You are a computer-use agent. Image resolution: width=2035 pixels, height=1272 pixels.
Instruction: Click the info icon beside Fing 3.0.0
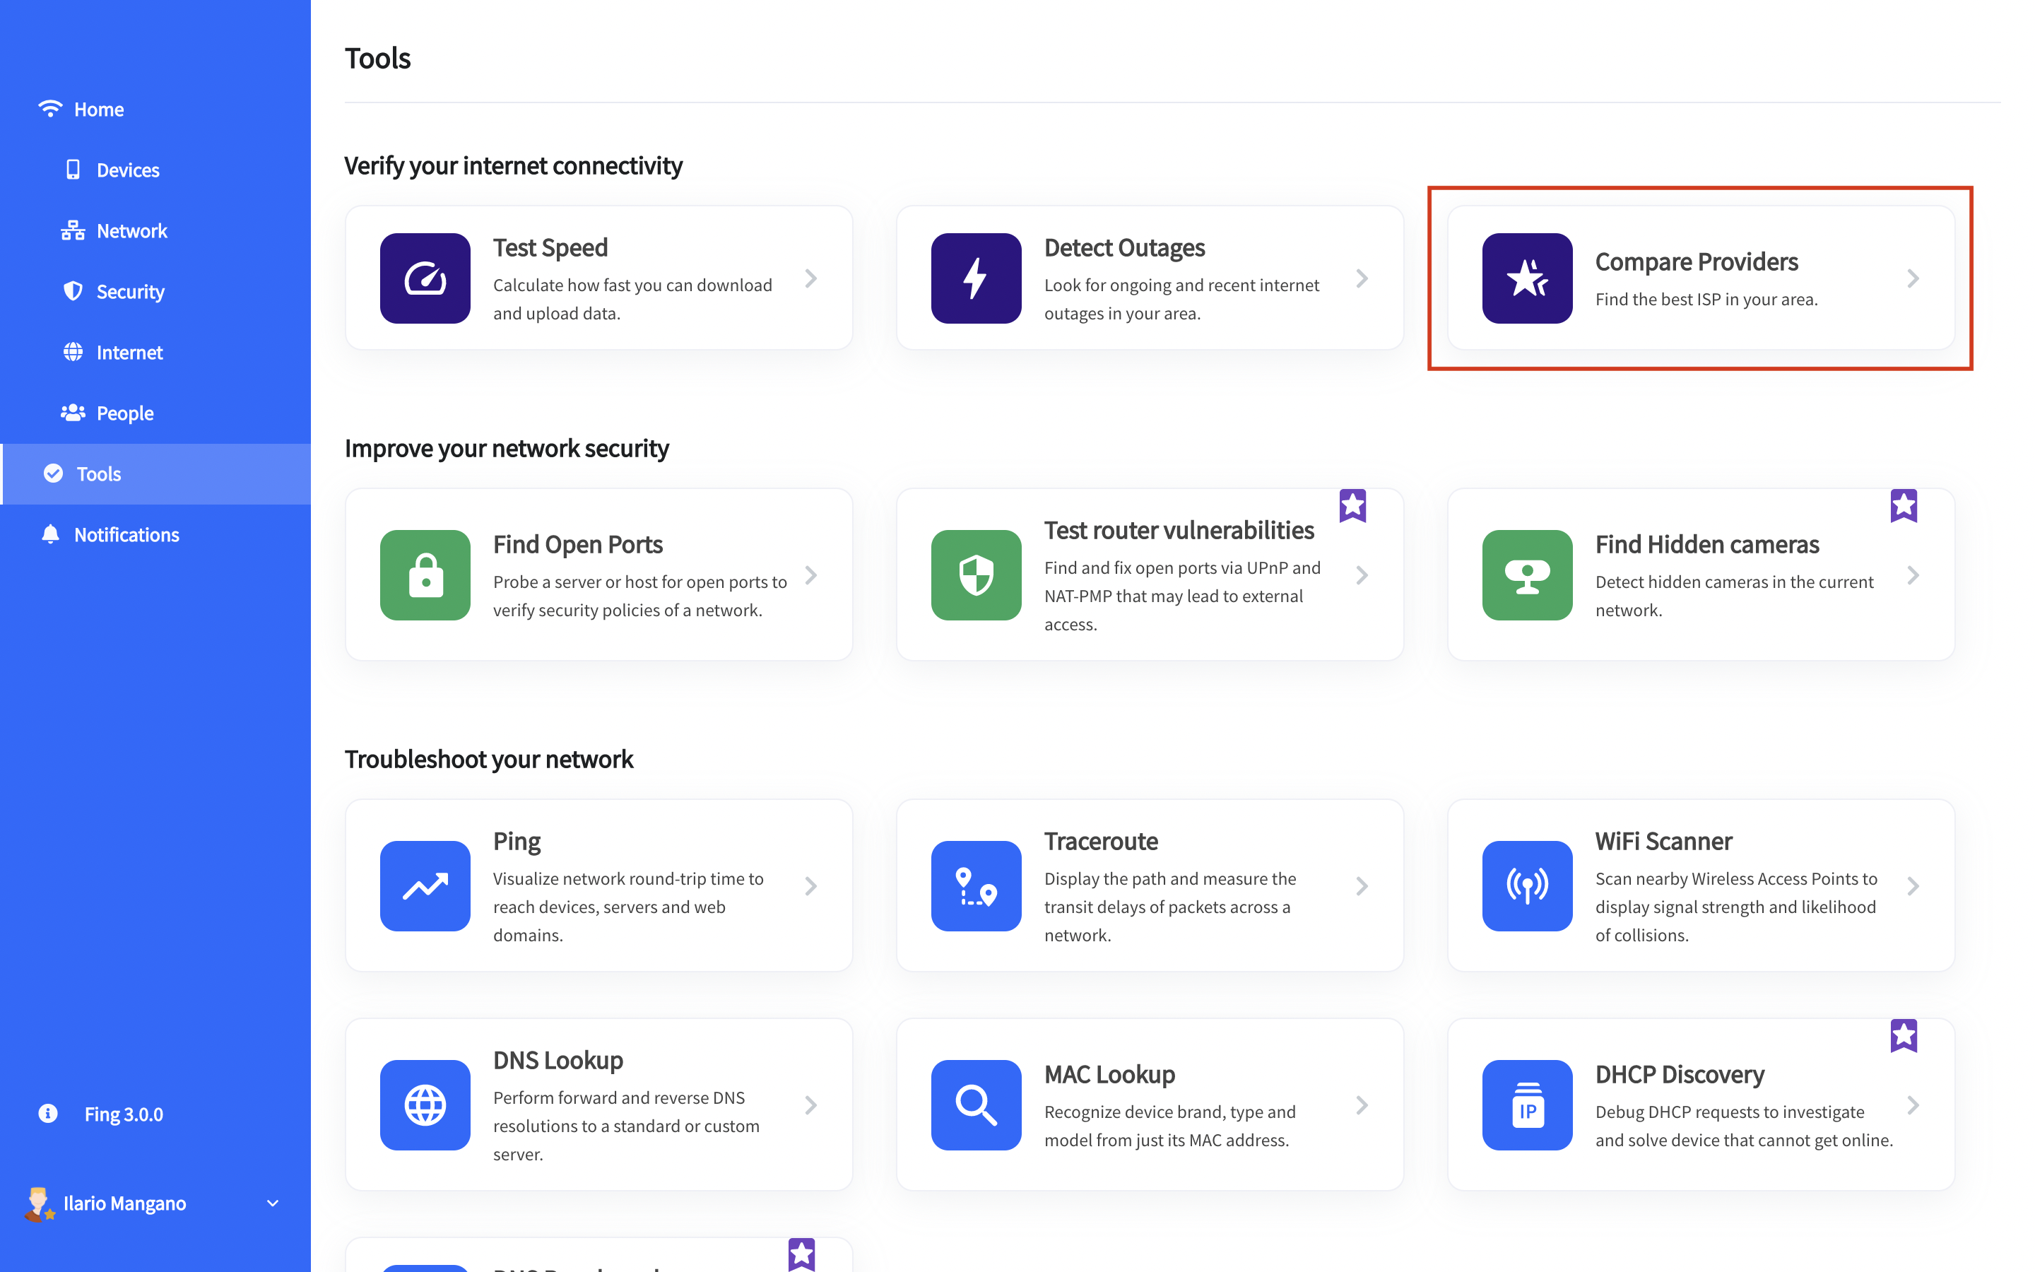[48, 1113]
